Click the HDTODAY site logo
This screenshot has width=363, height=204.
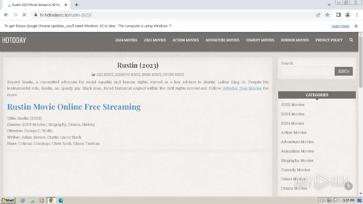[14, 40]
